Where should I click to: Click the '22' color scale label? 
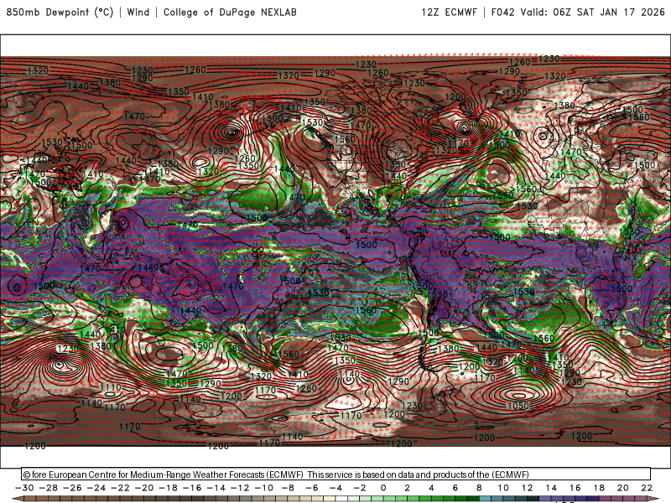click(x=647, y=488)
